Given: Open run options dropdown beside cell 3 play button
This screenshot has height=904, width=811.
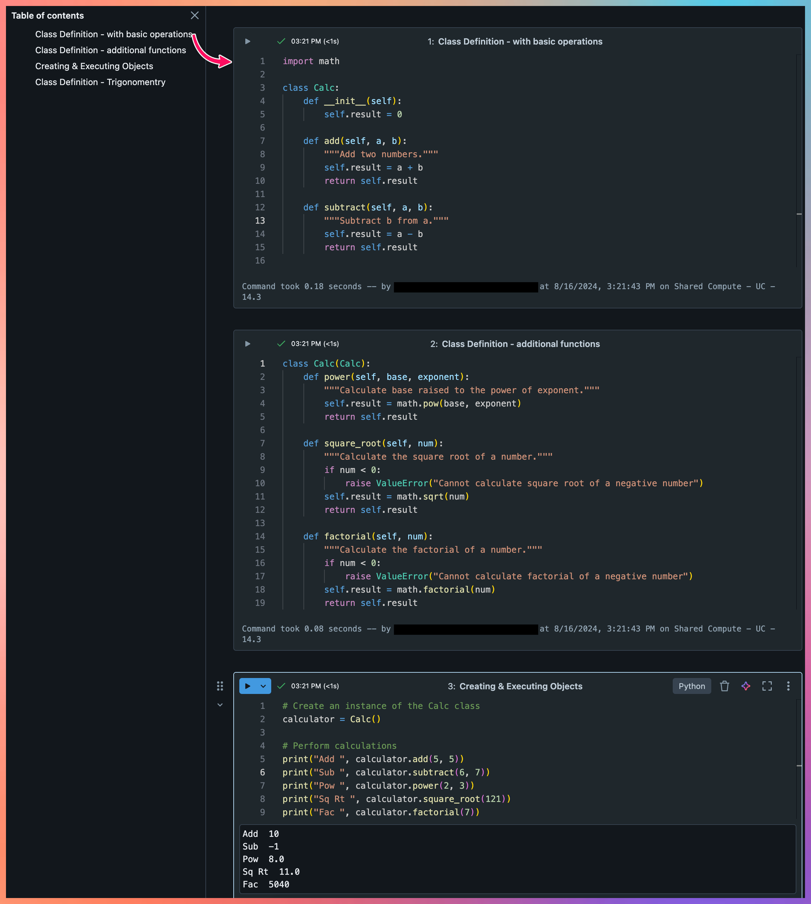Looking at the screenshot, I should tap(263, 686).
